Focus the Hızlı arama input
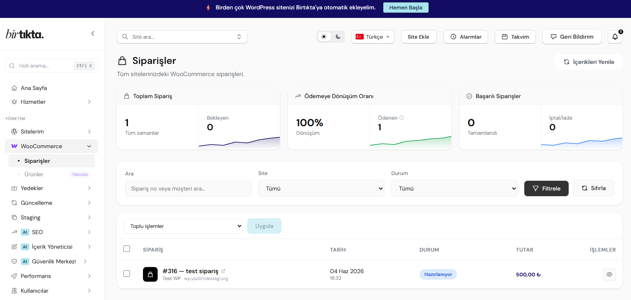Screen dimensions: 631x300 click(51, 66)
